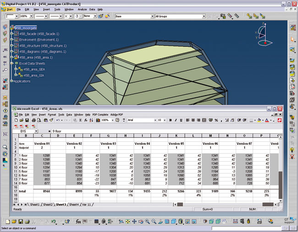298x232 pixels.
Task: Expand the 458_facade tree node
Action: [x=12, y=34]
